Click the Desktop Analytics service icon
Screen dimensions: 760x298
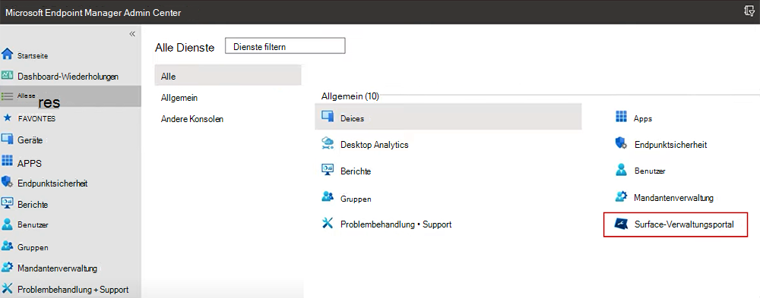(328, 143)
